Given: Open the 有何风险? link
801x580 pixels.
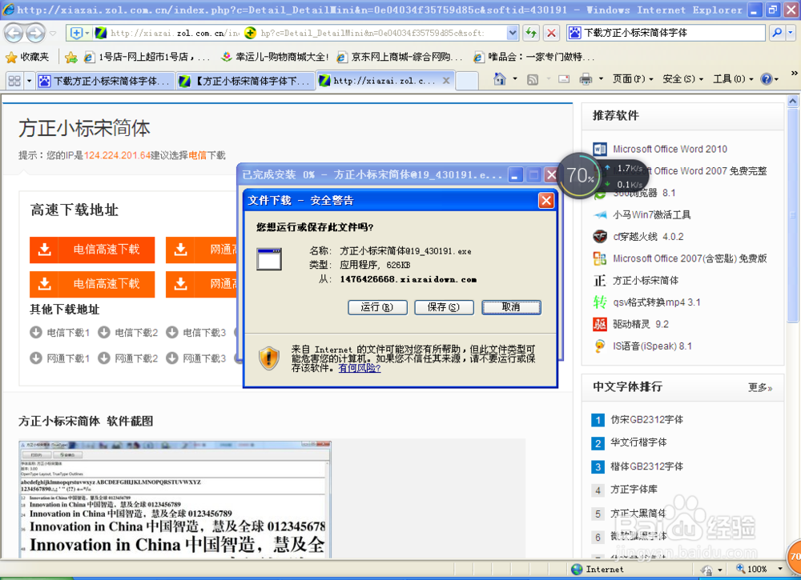Looking at the screenshot, I should [x=359, y=368].
